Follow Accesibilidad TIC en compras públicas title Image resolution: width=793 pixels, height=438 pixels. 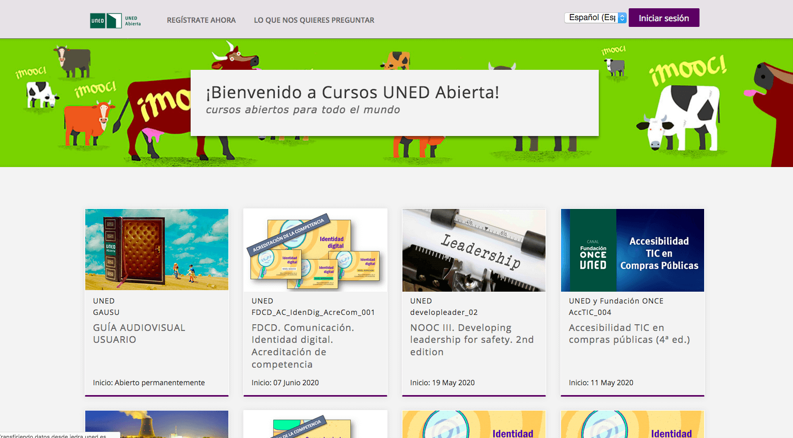coord(629,334)
